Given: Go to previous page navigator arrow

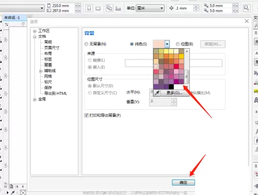Looking at the screenshot, I should tap(23, 186).
